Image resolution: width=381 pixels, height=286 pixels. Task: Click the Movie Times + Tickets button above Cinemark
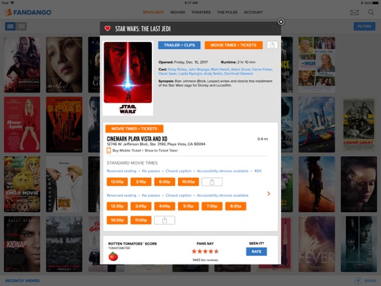[x=135, y=128]
